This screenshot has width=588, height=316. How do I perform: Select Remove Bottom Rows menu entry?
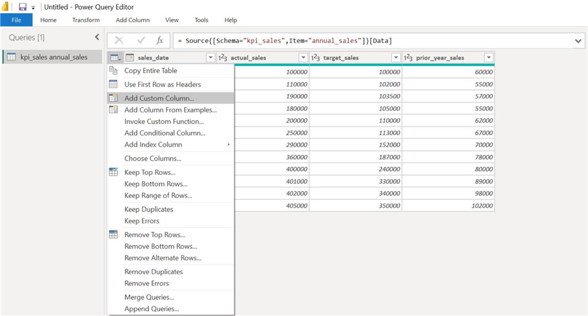click(171, 247)
